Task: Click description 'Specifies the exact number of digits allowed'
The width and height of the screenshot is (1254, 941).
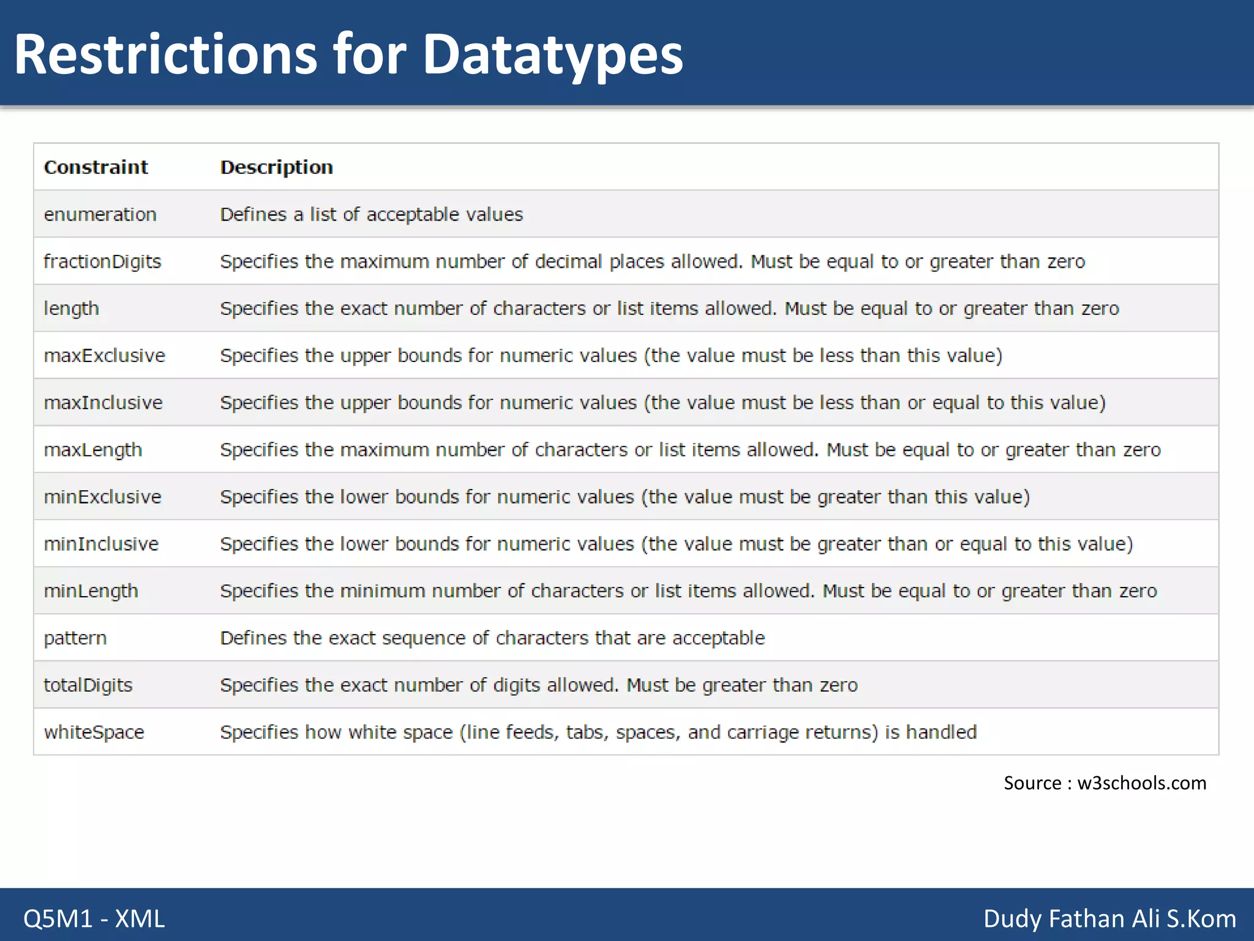Action: click(539, 685)
